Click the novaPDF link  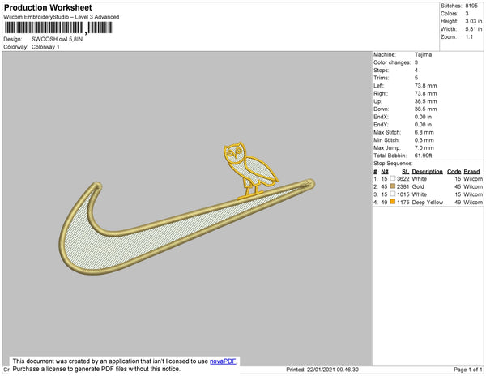tap(223, 361)
